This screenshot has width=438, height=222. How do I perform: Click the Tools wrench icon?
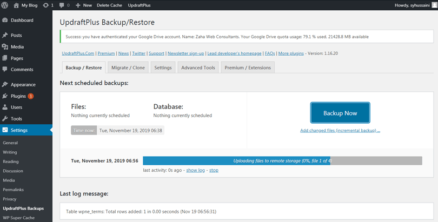tap(5, 118)
